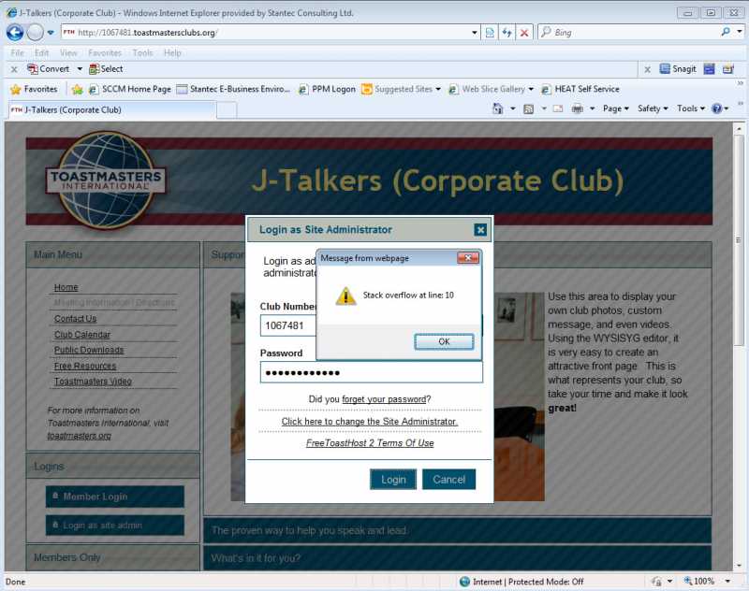Click the Home link in Main Menu
749x591 pixels.
point(66,287)
